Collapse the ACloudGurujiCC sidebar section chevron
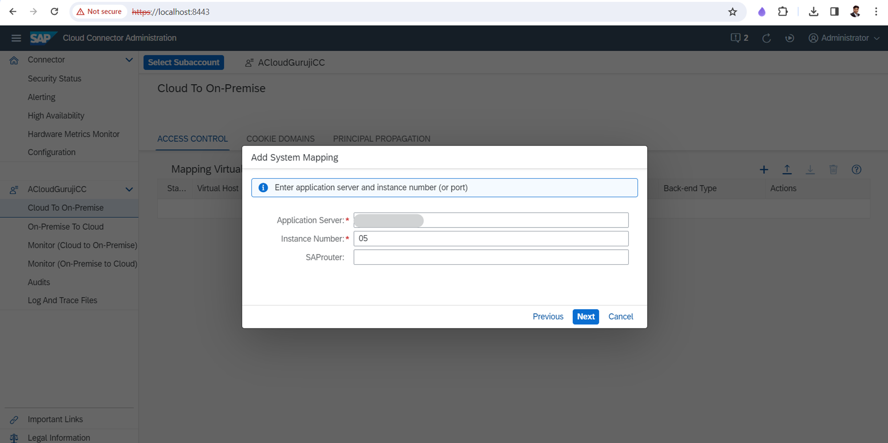The width and height of the screenshot is (888, 443). coord(129,189)
